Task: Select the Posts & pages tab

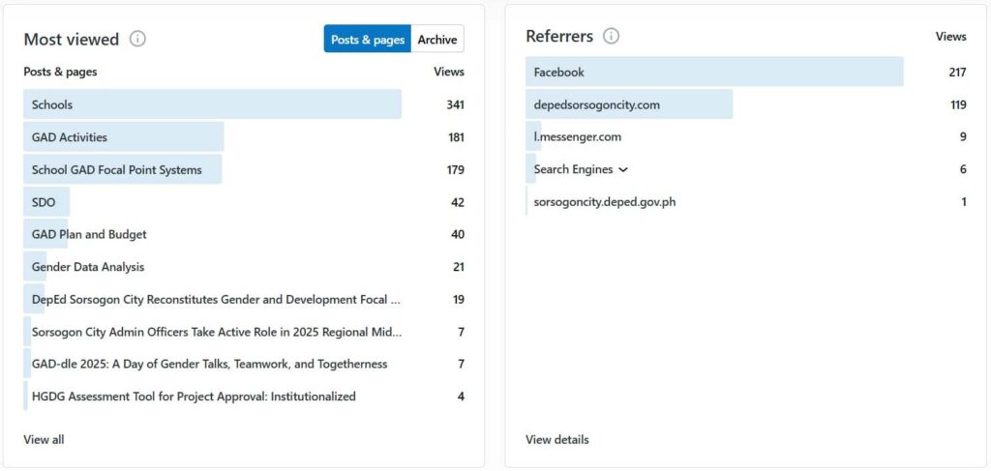Action: pos(367,40)
